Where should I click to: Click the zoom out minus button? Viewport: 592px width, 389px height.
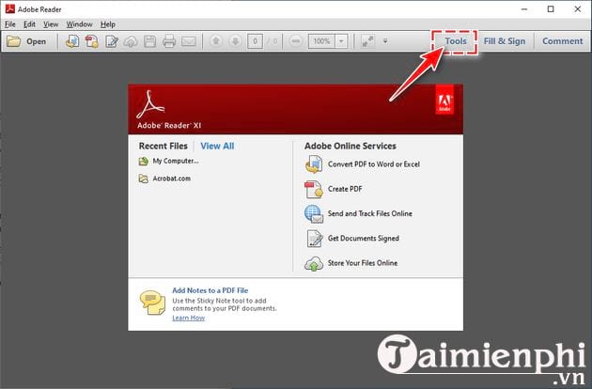(x=296, y=40)
